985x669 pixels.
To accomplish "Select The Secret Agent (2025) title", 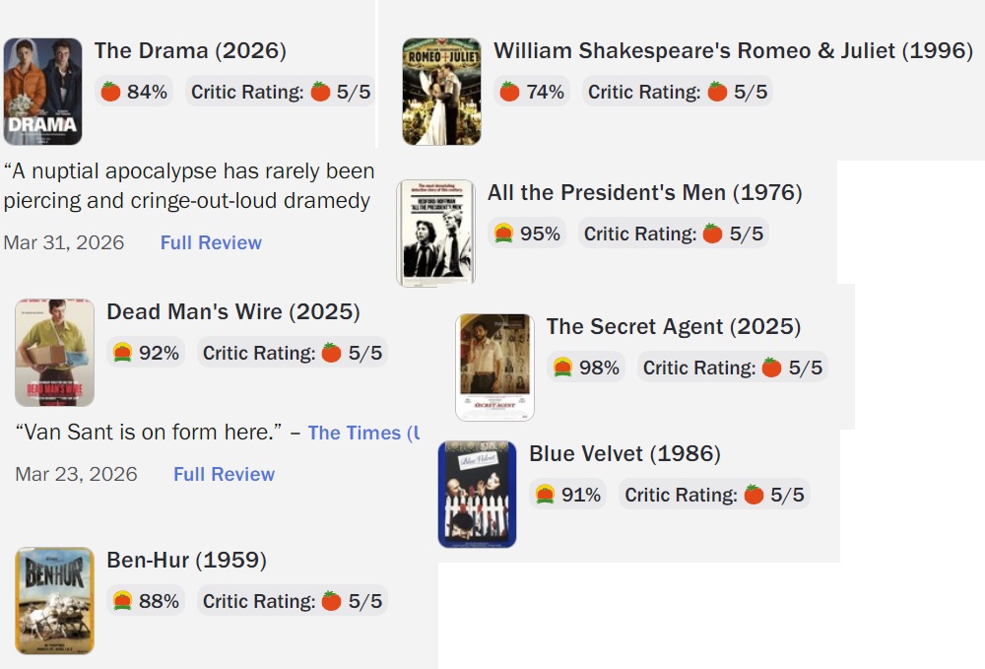I will (x=673, y=327).
